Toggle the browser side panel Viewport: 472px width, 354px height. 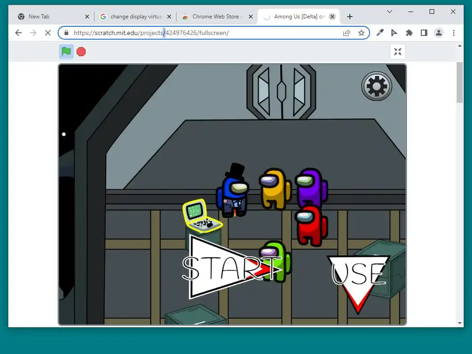424,33
